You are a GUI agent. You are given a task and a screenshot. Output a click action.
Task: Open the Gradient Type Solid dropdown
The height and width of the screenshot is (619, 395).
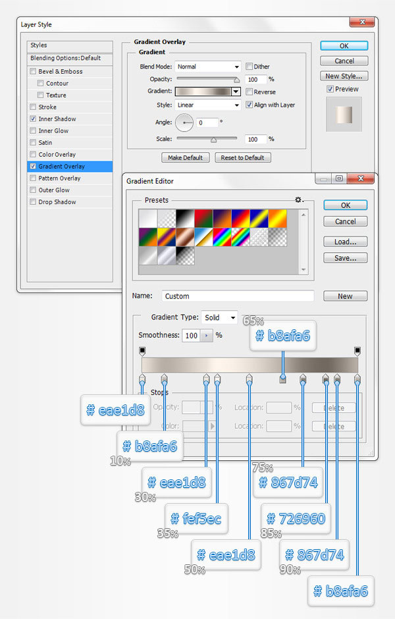tap(219, 317)
